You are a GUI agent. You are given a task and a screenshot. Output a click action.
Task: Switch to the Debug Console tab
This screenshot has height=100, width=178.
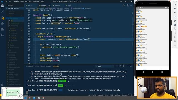pyautogui.click(x=46, y=66)
